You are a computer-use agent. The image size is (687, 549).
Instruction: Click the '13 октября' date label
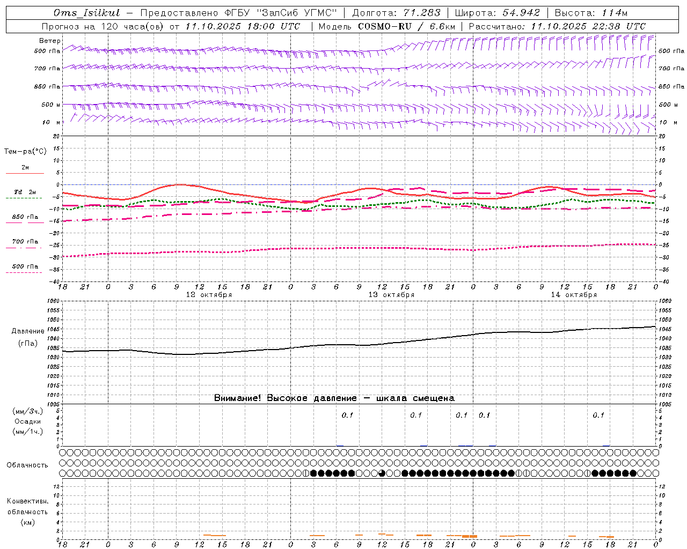pos(391,295)
